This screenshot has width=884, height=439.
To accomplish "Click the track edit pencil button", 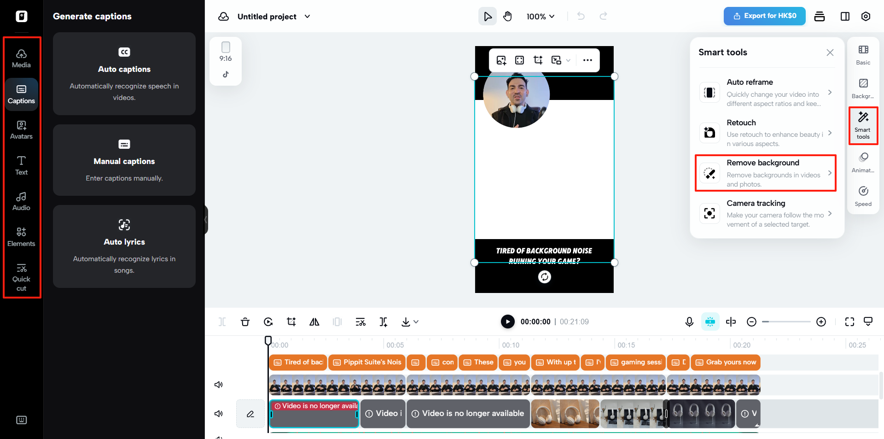I will (x=250, y=414).
